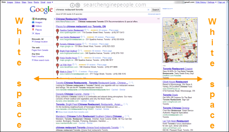Click map marker B beside Lee Garden Restaurant
Image resolution: width=229 pixels, height=132 pixels.
[57, 38]
